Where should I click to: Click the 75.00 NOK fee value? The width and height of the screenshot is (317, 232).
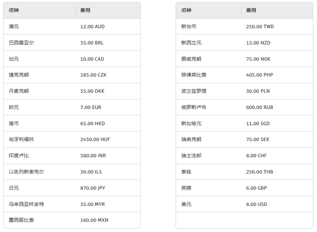(x=258, y=59)
